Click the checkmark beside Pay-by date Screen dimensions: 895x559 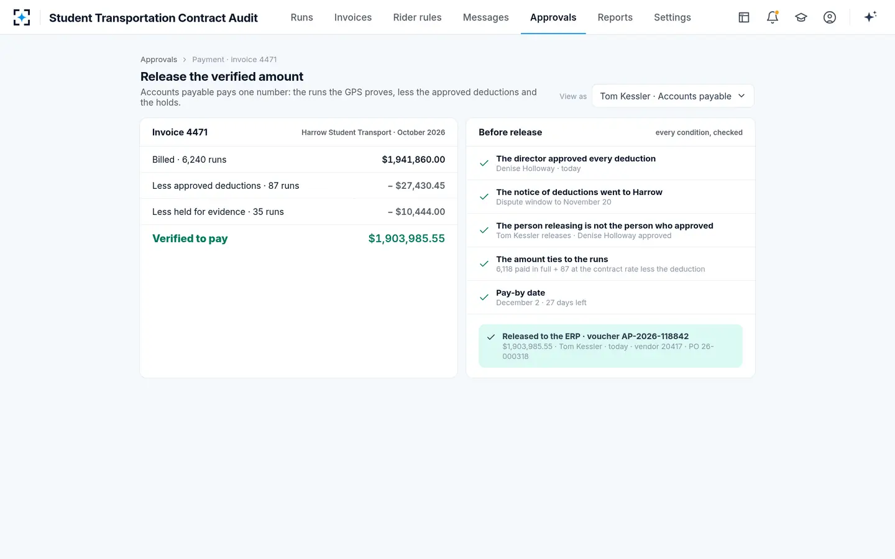[x=484, y=298]
